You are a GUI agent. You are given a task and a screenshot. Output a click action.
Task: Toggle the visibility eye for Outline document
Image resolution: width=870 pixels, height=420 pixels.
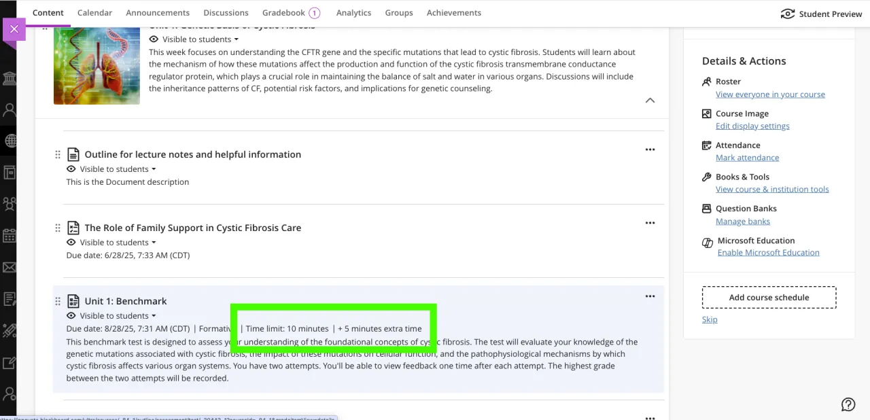[71, 169]
